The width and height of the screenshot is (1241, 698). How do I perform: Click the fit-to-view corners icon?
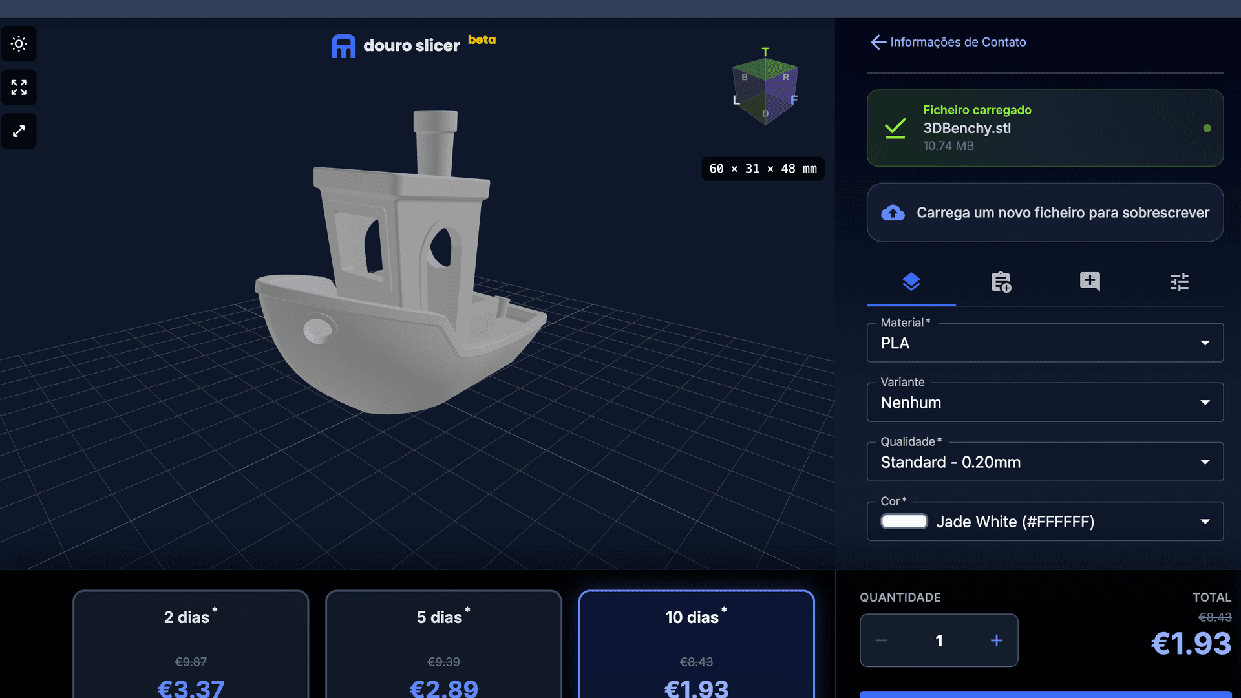(x=19, y=87)
